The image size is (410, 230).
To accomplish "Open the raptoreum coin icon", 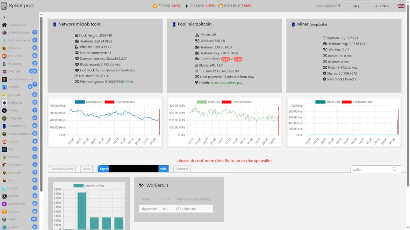I will click(4, 165).
